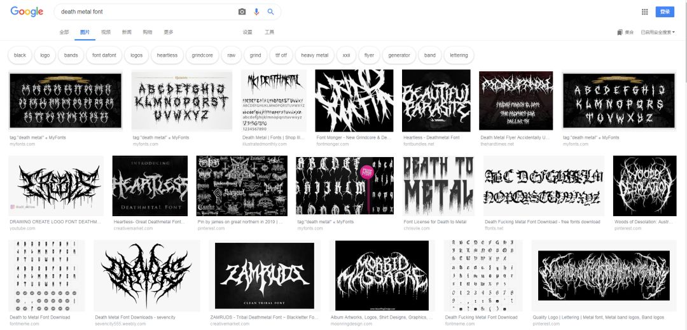This screenshot has height=330, width=687.
Task: Select the 'logos' filter chip
Action: click(x=136, y=55)
